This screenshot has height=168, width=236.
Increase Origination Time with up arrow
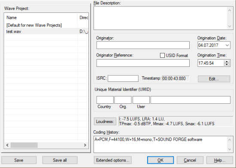point(227,62)
